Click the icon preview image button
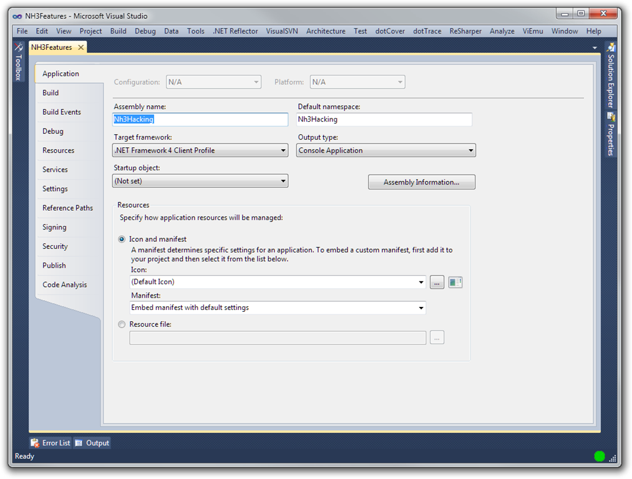This screenshot has width=632, height=479. tap(455, 282)
